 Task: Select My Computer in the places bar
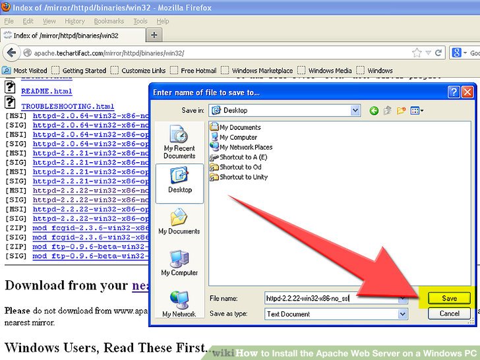click(x=179, y=262)
